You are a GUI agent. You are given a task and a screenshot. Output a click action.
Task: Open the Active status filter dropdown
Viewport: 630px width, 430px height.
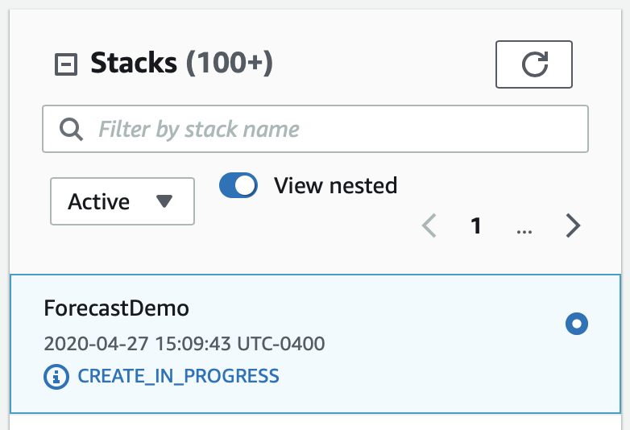[122, 201]
